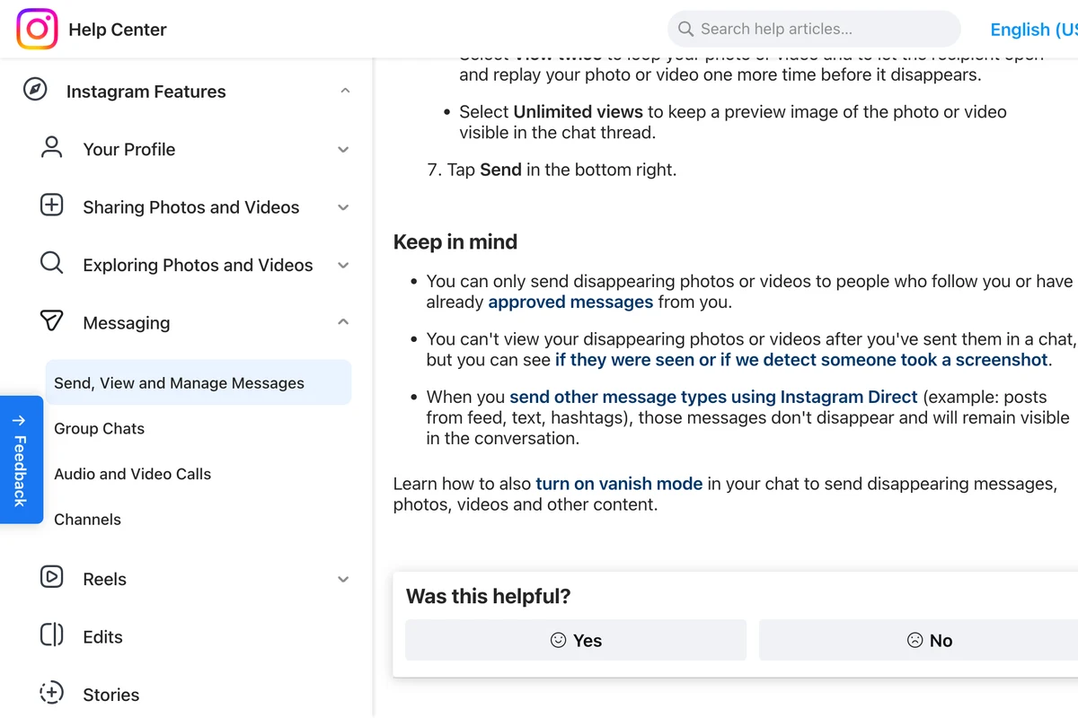Click the search magnifier icon
Screen dimensions: 1078x718
685,29
